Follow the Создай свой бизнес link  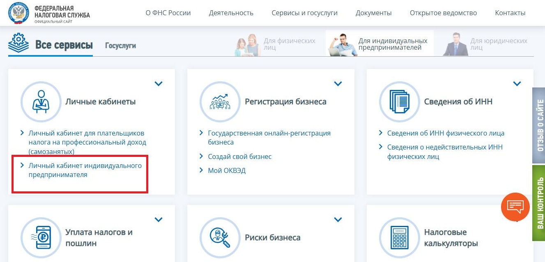point(240,156)
